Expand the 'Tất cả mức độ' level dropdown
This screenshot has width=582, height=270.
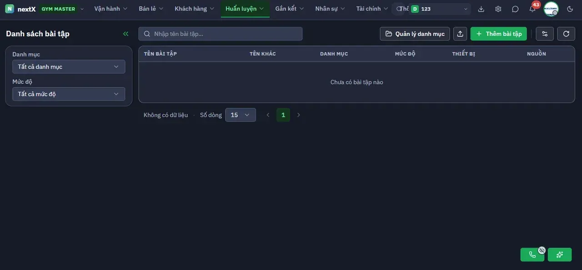point(69,94)
